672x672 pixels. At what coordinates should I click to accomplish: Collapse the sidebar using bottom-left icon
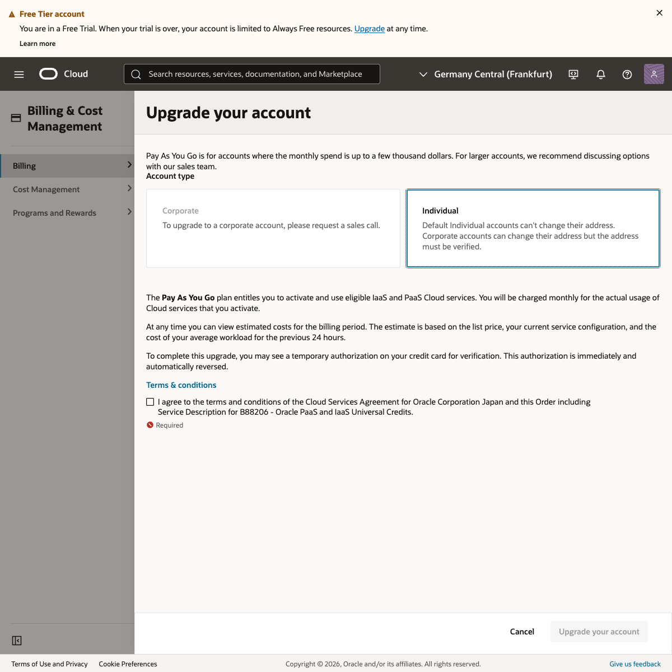tap(17, 641)
